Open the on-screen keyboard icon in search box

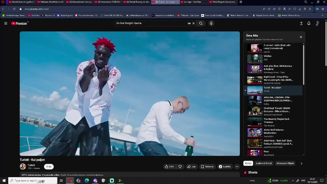[x=189, y=23]
